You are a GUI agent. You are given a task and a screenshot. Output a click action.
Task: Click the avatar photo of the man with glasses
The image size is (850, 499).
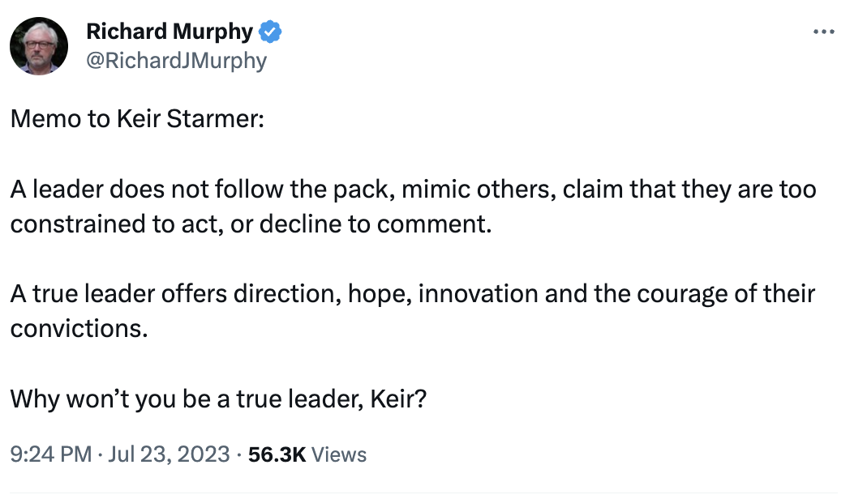coord(38,45)
